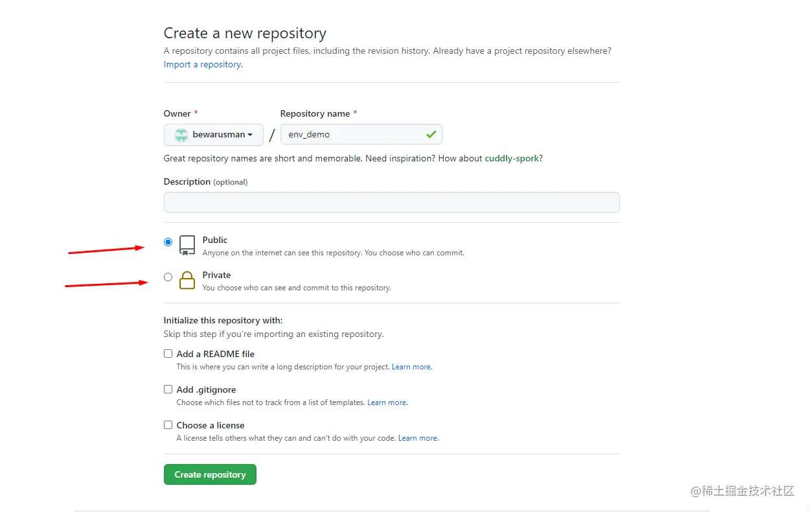The image size is (809, 512).
Task: Select the Public radio button
Action: 168,242
